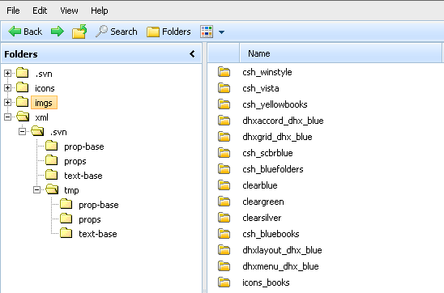Collapse the tmp folder node

click(x=36, y=189)
